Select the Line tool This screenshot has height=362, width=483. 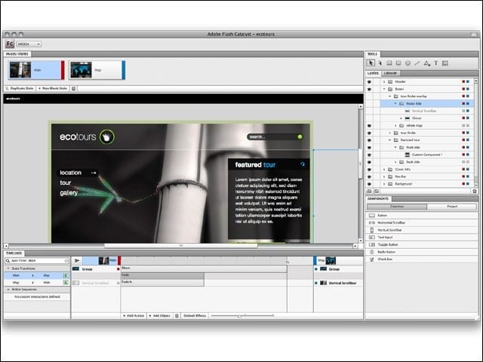pos(417,63)
